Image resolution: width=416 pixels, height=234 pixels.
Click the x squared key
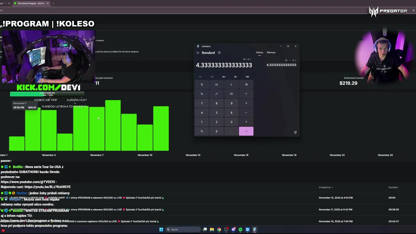click(216, 94)
